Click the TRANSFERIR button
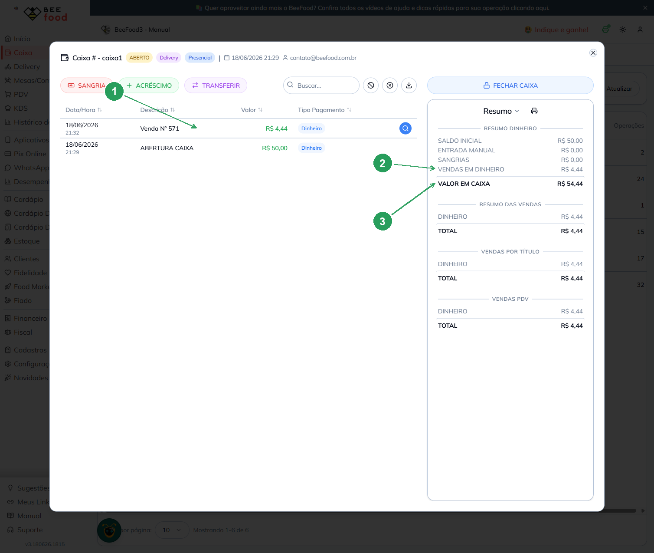The image size is (654, 553). coord(216,86)
